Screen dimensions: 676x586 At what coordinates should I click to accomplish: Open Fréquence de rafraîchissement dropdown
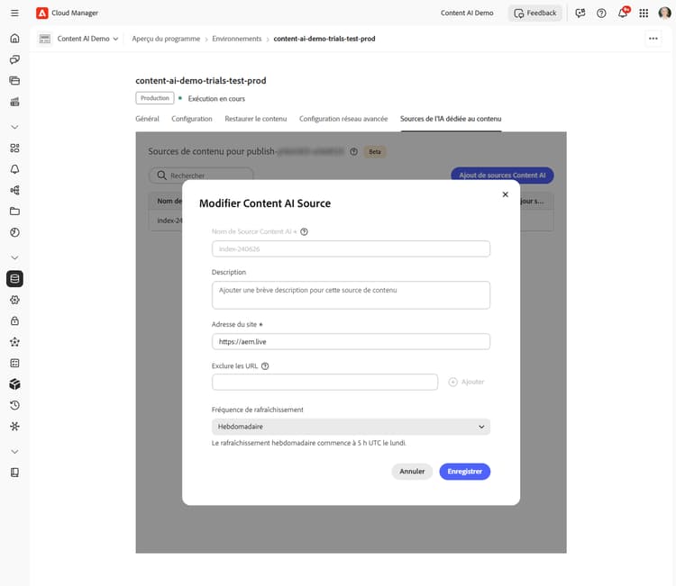click(x=351, y=427)
